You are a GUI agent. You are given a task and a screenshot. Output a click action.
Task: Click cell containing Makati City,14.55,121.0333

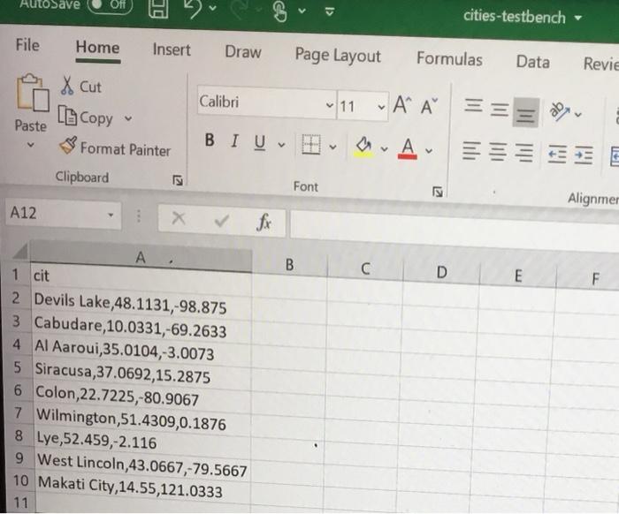[x=144, y=488]
